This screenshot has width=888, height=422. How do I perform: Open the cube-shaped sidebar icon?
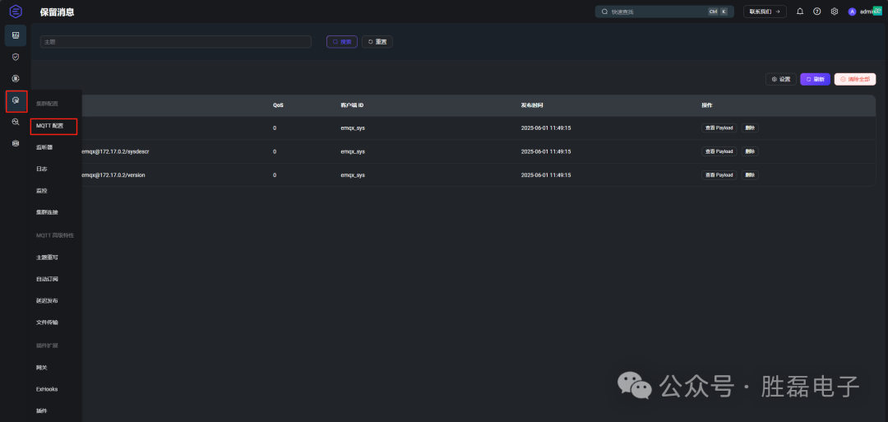(x=16, y=143)
